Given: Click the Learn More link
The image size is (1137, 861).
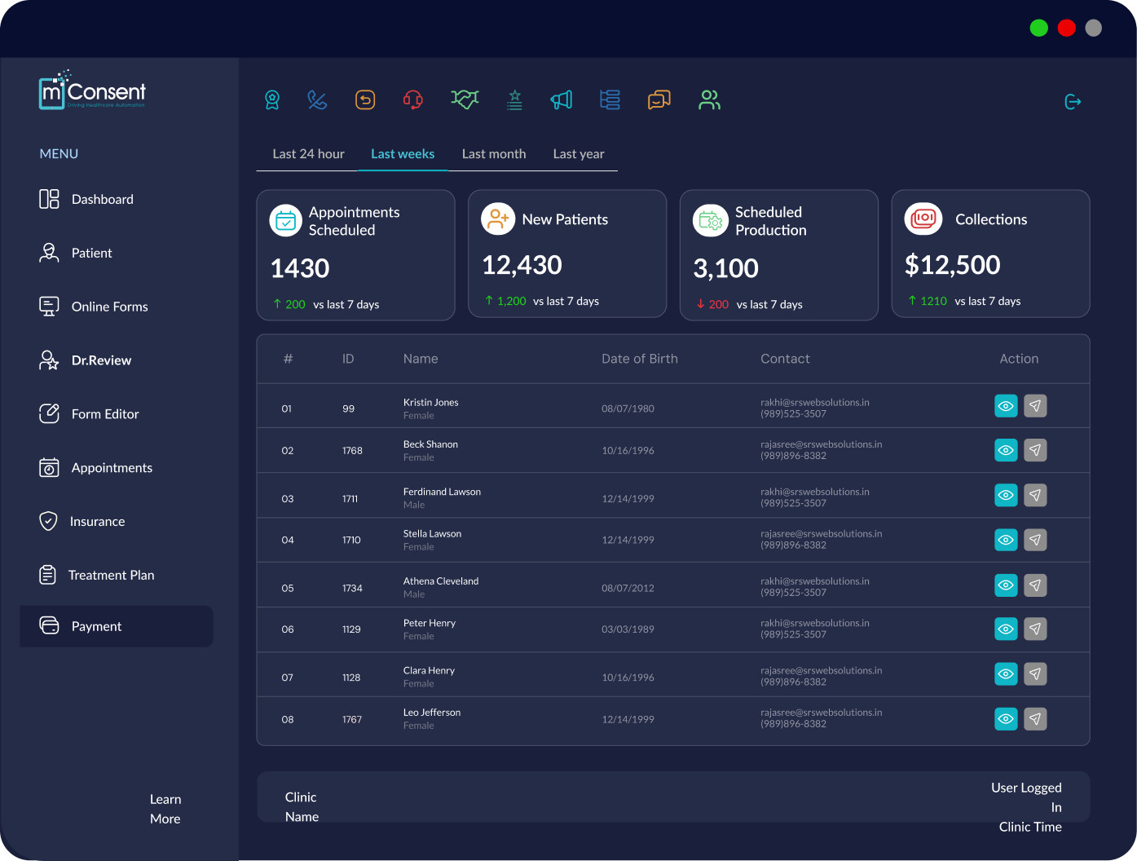Looking at the screenshot, I should click(x=165, y=809).
